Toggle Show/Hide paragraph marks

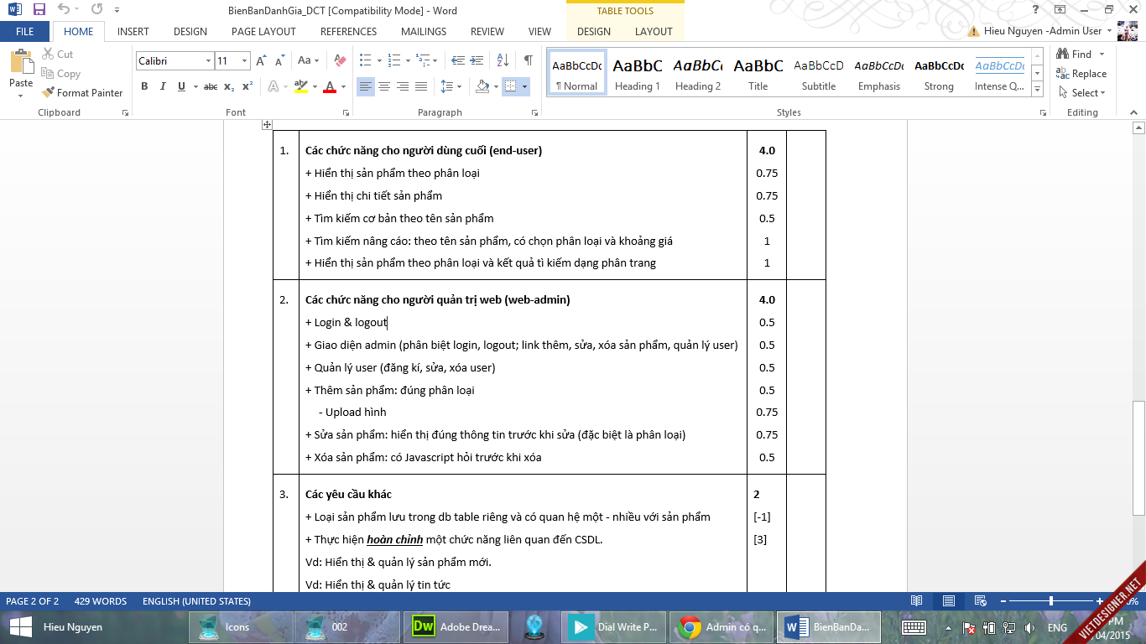pos(528,60)
